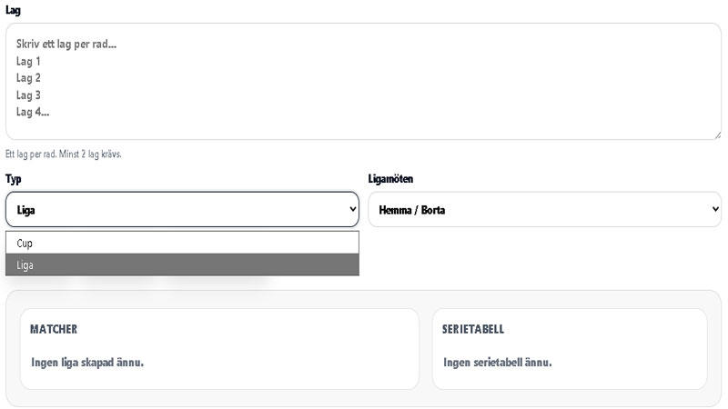Screen dimensions: 728x409
Task: Expand the Ligamöten Hemma / Borta dropdown
Action: click(537, 210)
